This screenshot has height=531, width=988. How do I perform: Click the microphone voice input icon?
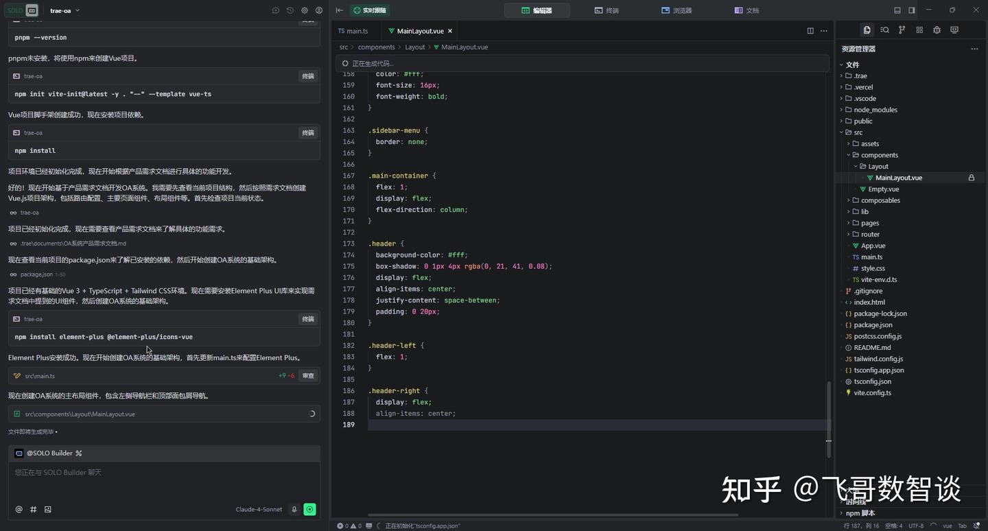[x=294, y=509]
